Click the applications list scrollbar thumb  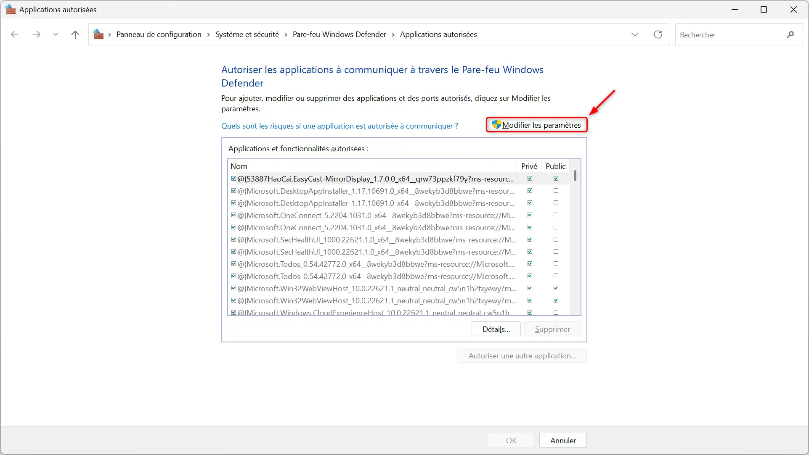click(x=575, y=176)
